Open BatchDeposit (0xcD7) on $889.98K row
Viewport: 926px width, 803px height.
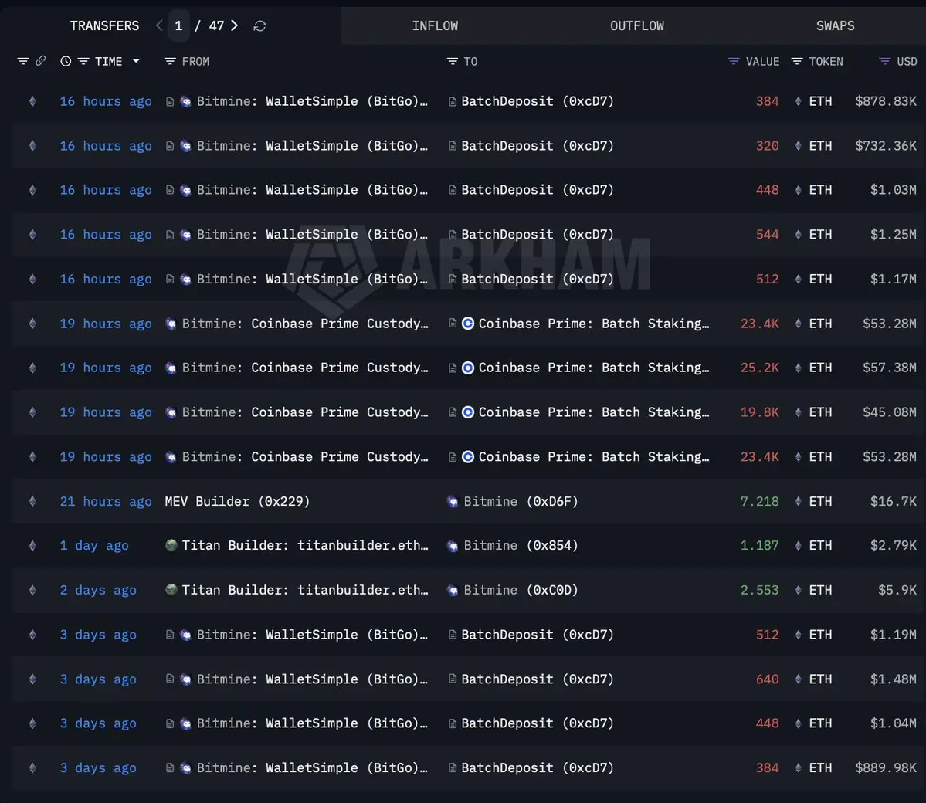click(x=538, y=767)
